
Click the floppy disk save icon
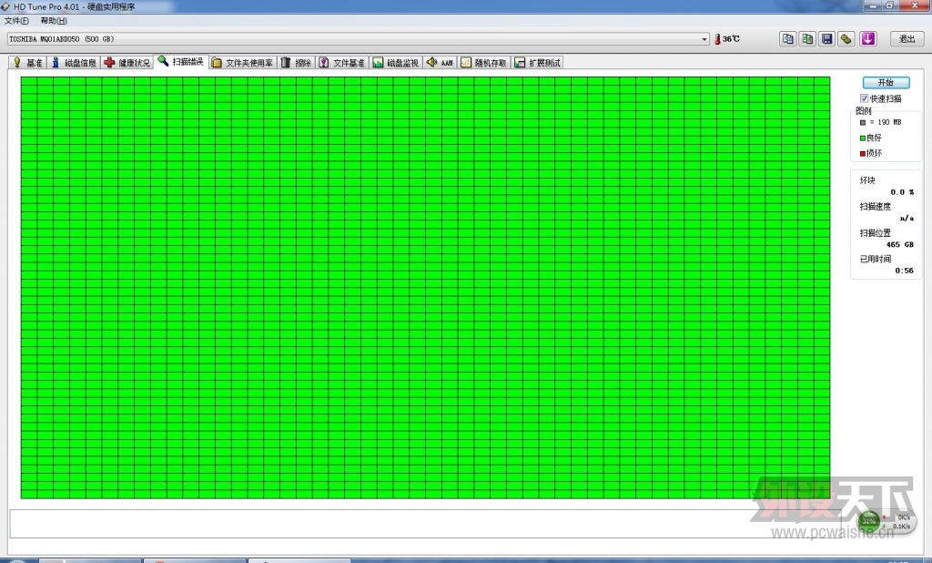click(826, 38)
